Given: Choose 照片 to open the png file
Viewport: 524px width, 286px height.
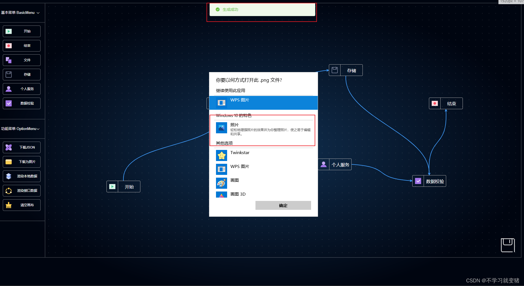Looking at the screenshot, I should (x=264, y=129).
